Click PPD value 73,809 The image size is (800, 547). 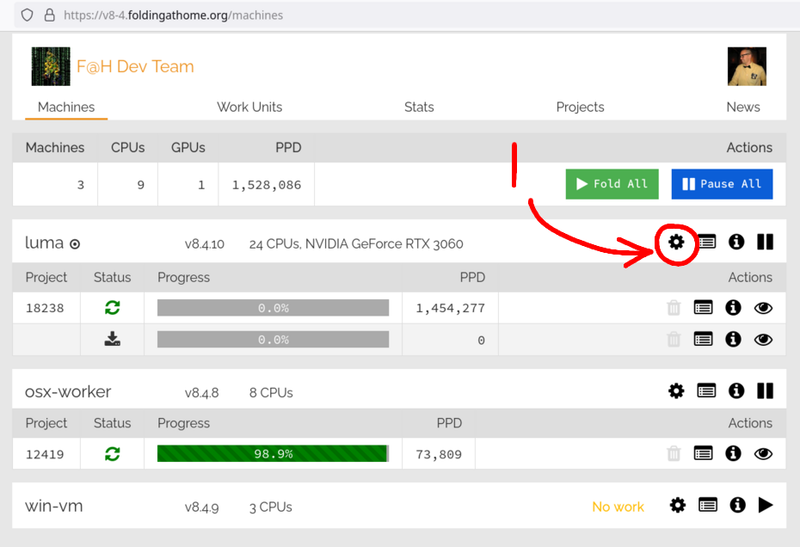coord(439,454)
